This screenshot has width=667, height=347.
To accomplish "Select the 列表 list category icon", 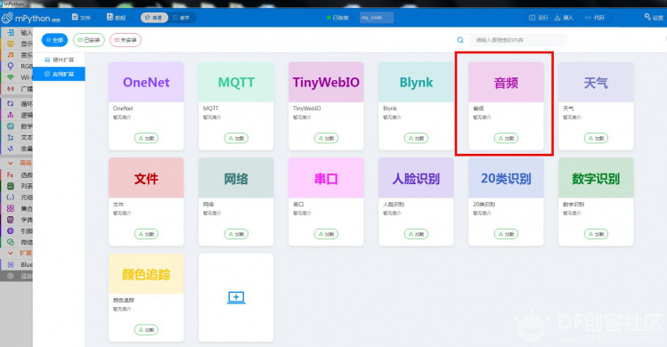I will point(11,186).
